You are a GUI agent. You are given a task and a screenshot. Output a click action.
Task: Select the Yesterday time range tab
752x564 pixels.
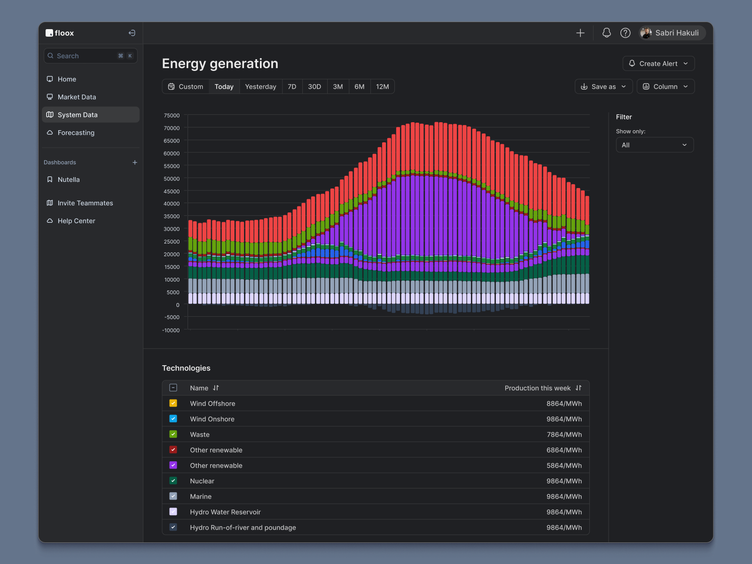261,86
